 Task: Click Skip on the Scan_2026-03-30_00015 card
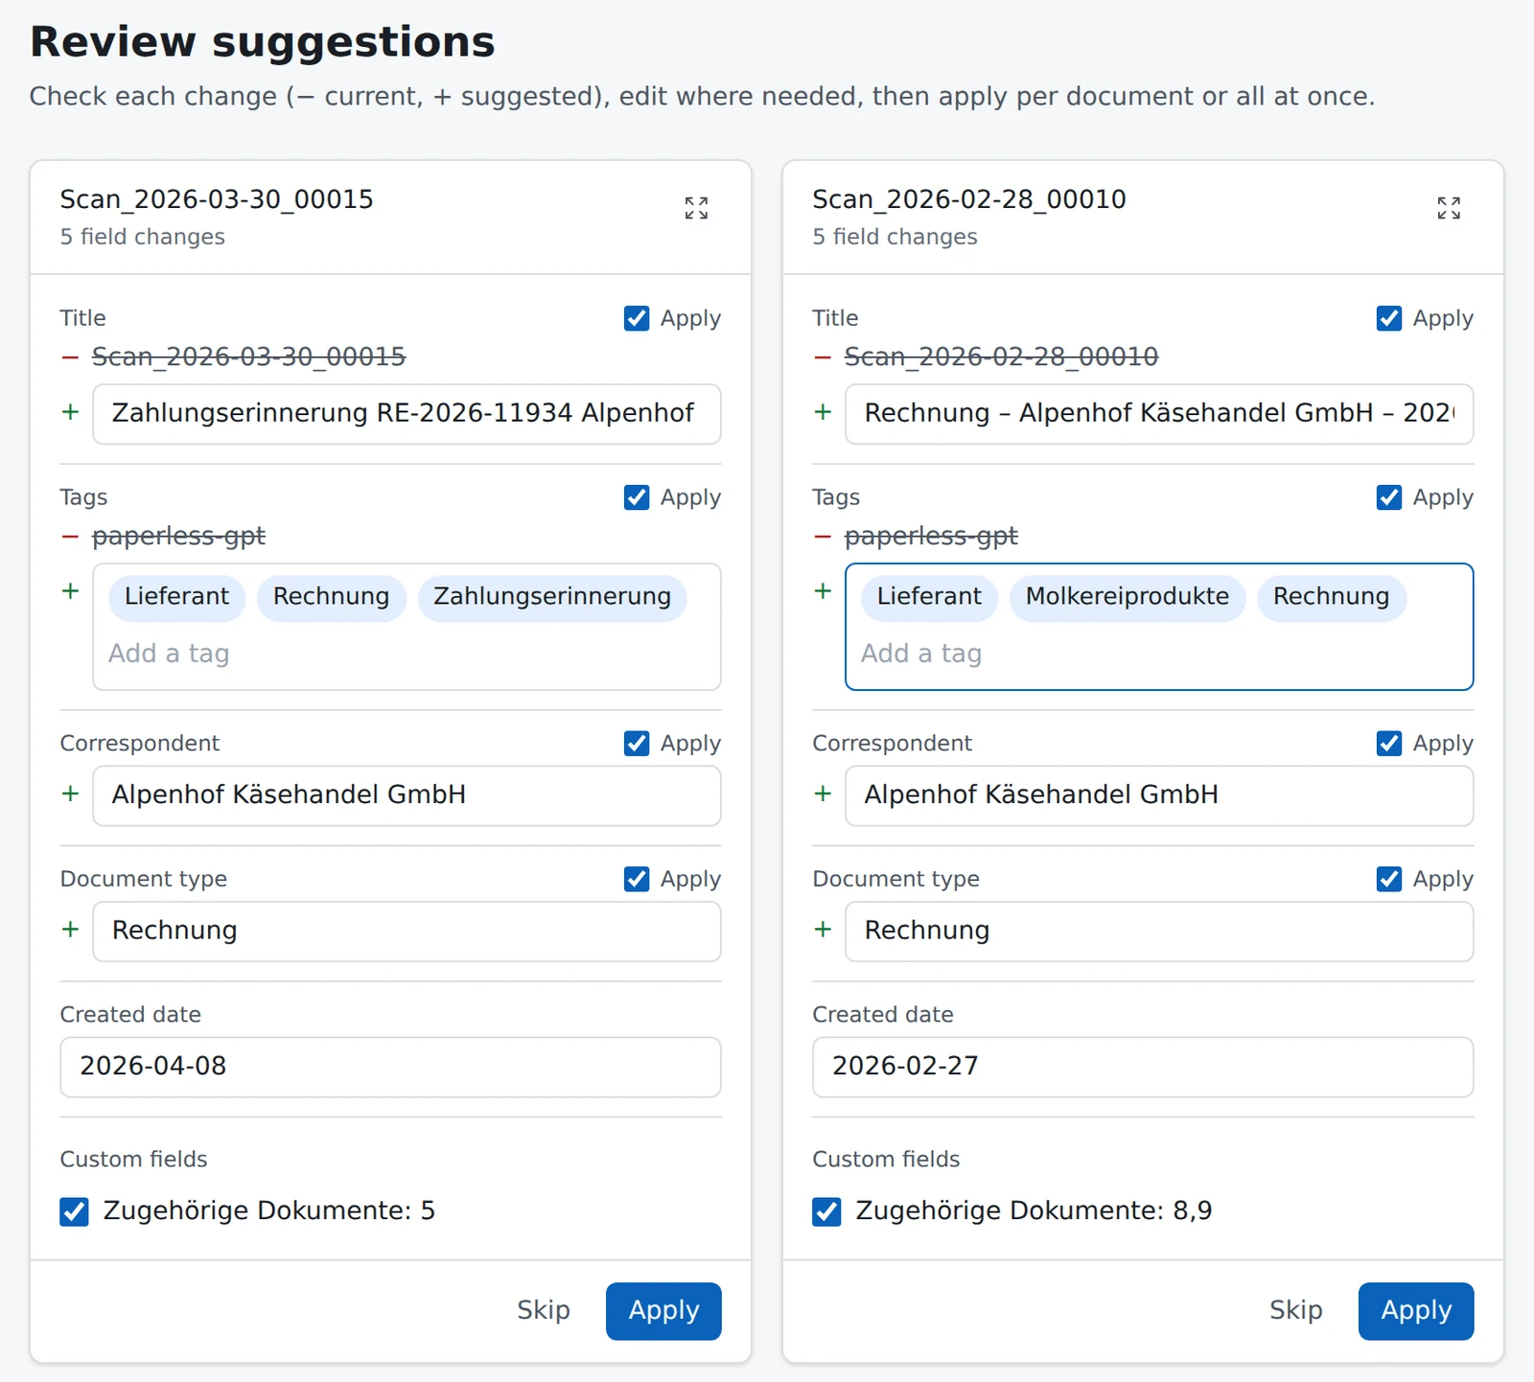[x=544, y=1310]
